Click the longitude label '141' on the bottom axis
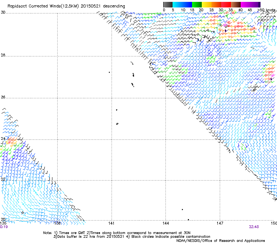The image size is (277, 243). (x=111, y=223)
